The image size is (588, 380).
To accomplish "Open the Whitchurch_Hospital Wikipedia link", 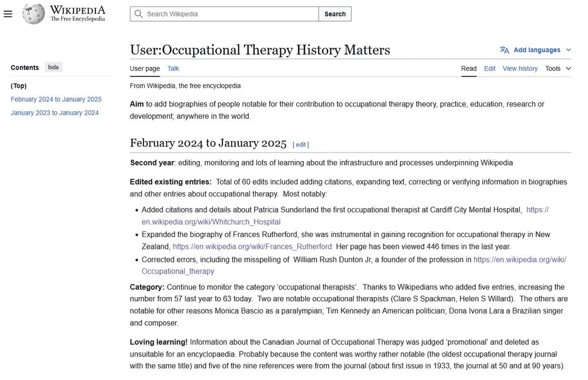I will point(211,222).
